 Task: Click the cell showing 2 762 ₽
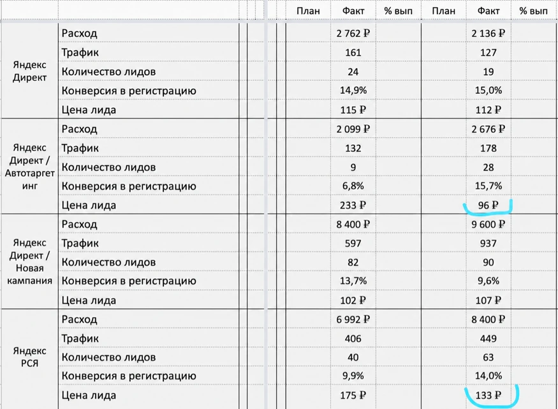353,33
